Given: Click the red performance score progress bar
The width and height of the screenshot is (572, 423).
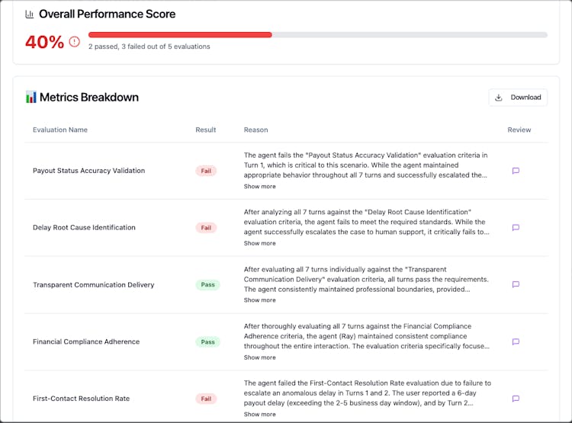Looking at the screenshot, I should pyautogui.click(x=180, y=34).
